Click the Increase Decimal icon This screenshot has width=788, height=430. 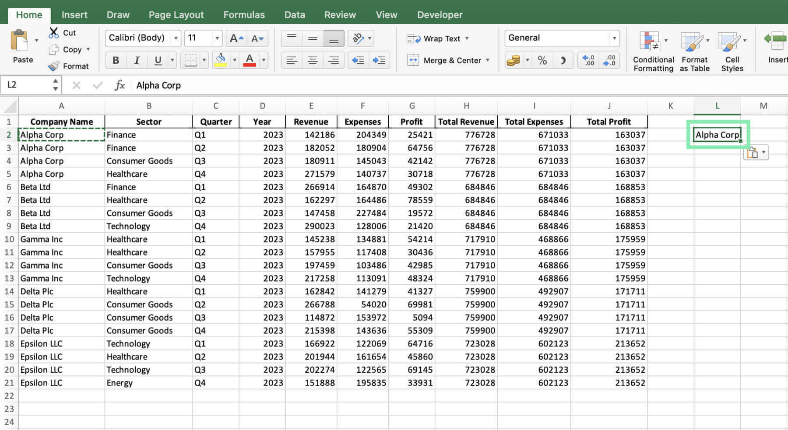pyautogui.click(x=587, y=60)
